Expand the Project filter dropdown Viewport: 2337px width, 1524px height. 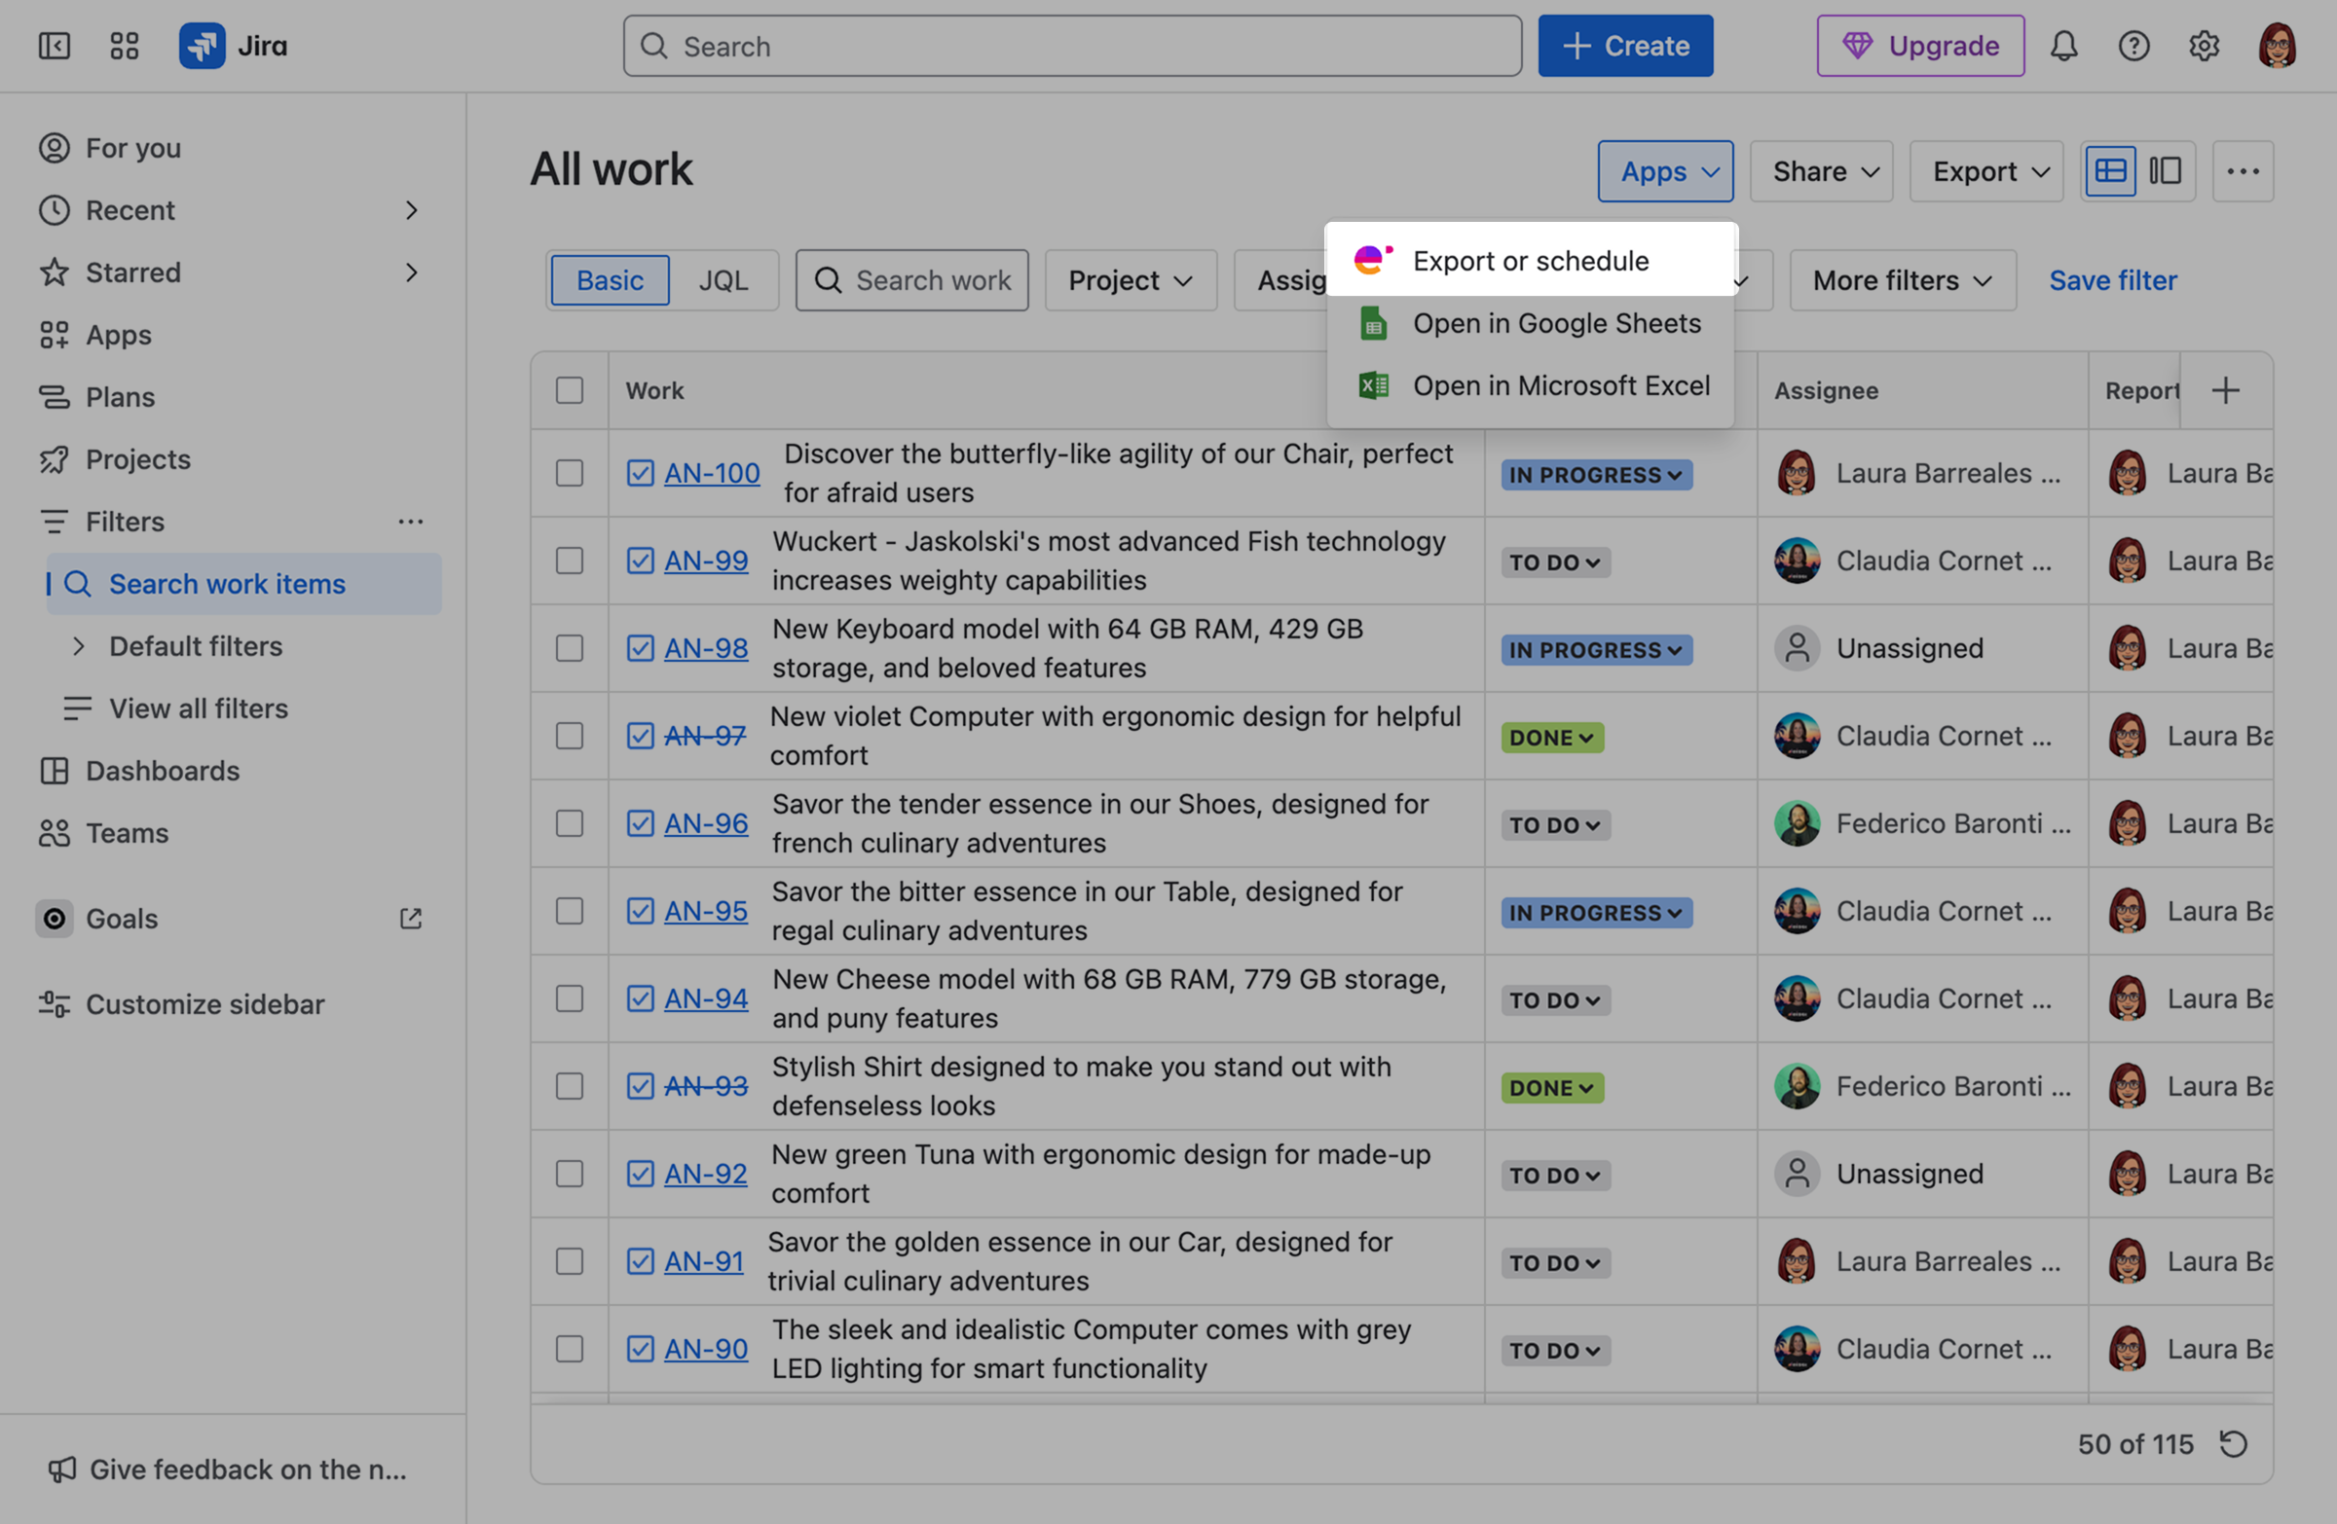click(x=1131, y=279)
